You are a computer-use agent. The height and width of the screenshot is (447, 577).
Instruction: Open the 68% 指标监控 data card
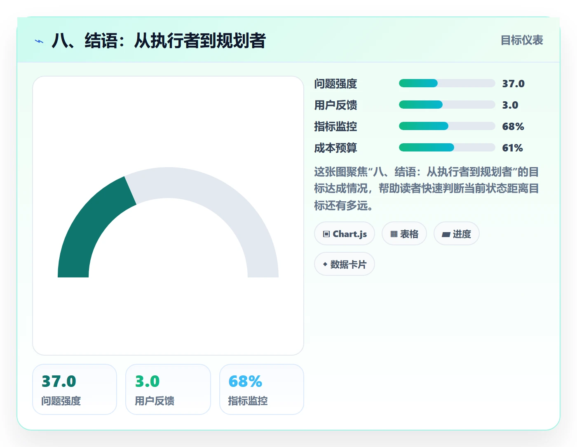coord(262,389)
